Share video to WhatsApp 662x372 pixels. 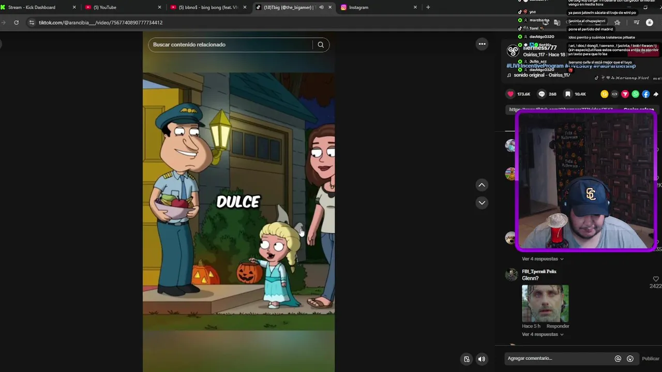[x=635, y=94]
